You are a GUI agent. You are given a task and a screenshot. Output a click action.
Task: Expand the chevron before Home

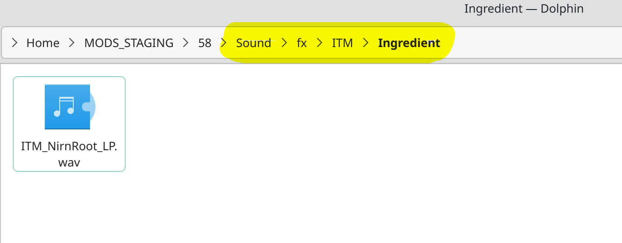click(15, 43)
